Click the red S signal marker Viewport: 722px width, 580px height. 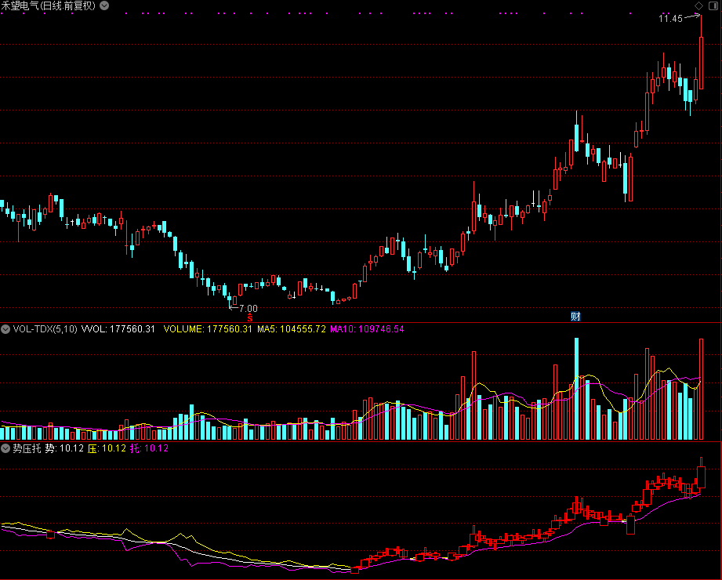click(x=249, y=317)
